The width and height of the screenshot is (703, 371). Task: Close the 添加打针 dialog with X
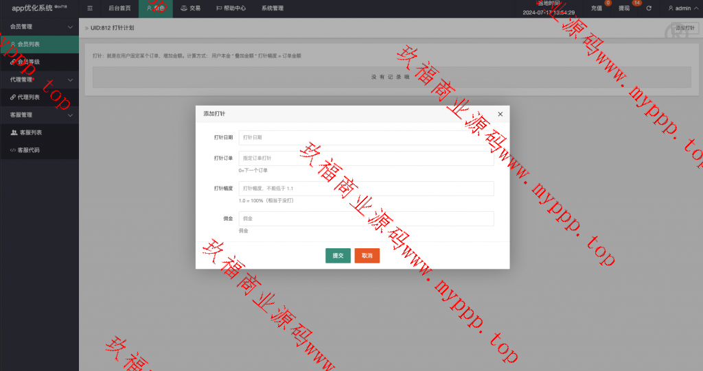pos(500,114)
